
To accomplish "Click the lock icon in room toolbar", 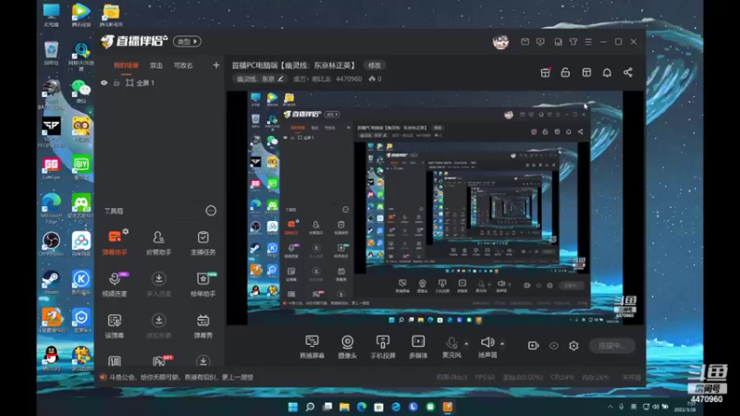I will [565, 72].
